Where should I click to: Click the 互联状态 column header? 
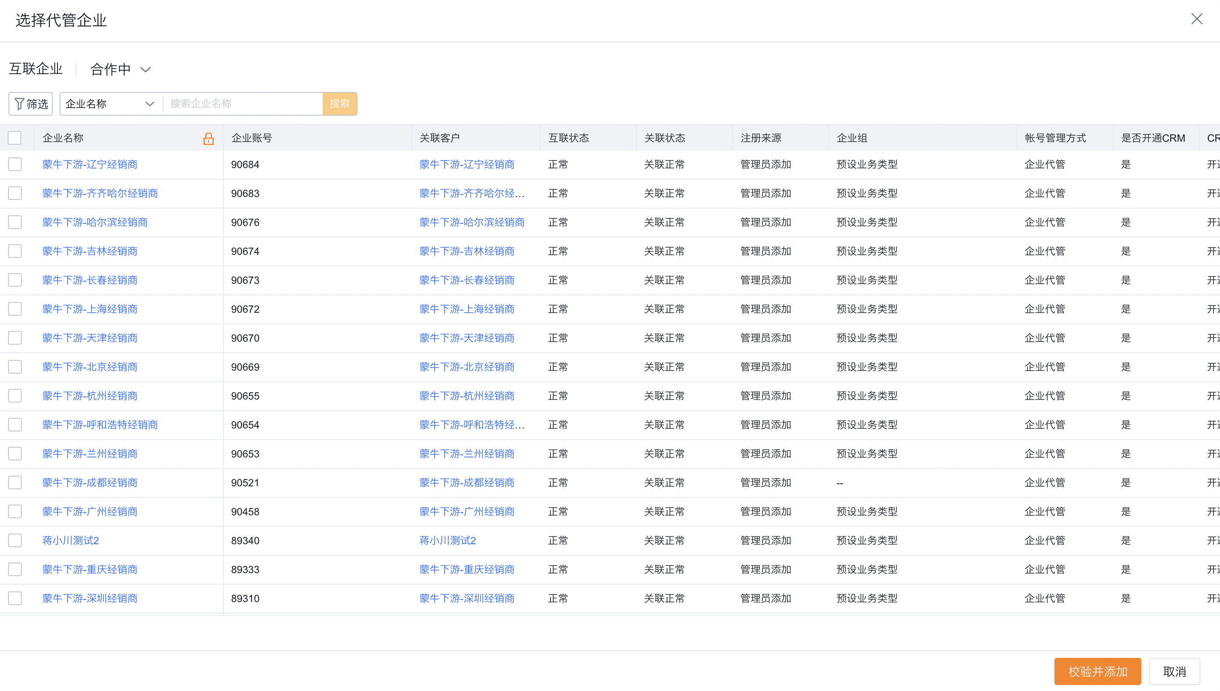coord(569,138)
